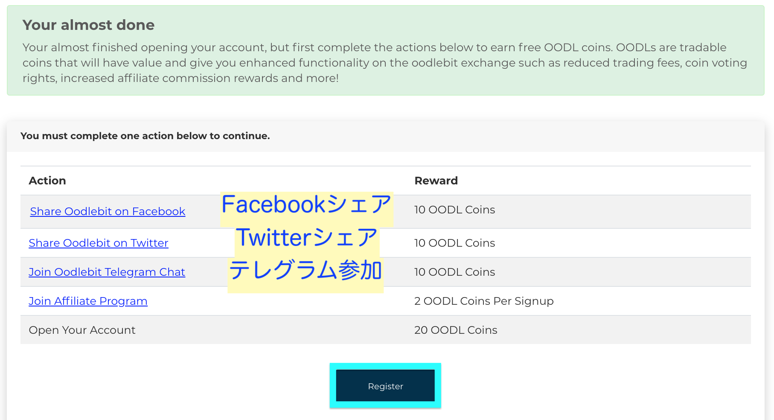Click the "Open Your Account" row label
774x420 pixels.
click(82, 330)
